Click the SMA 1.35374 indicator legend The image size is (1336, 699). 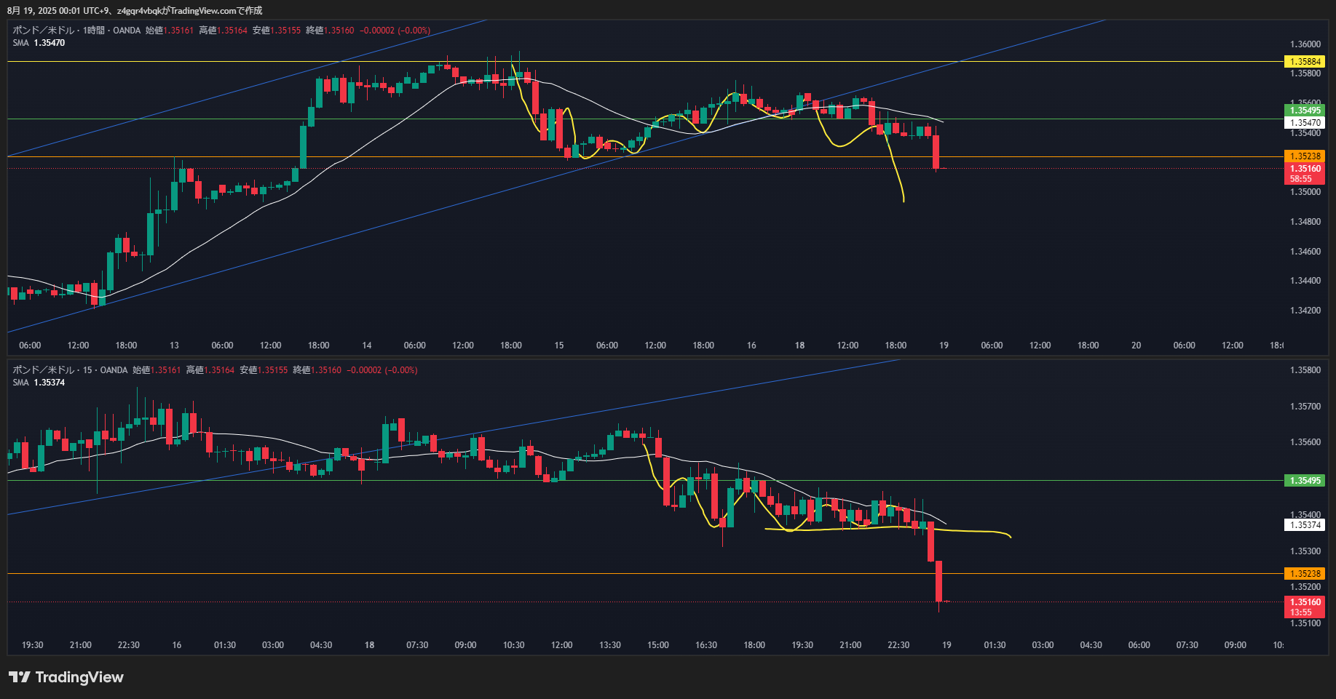tap(39, 383)
